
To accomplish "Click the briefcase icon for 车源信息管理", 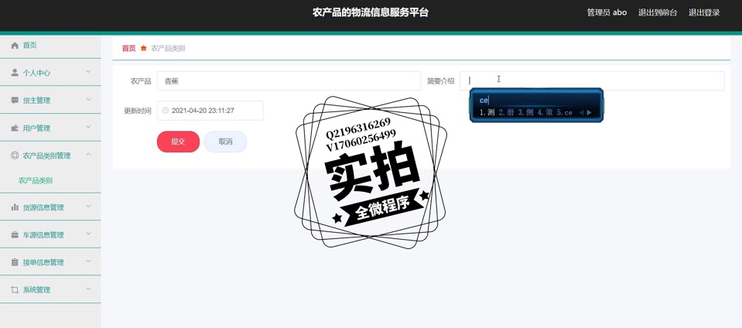I will (15, 234).
